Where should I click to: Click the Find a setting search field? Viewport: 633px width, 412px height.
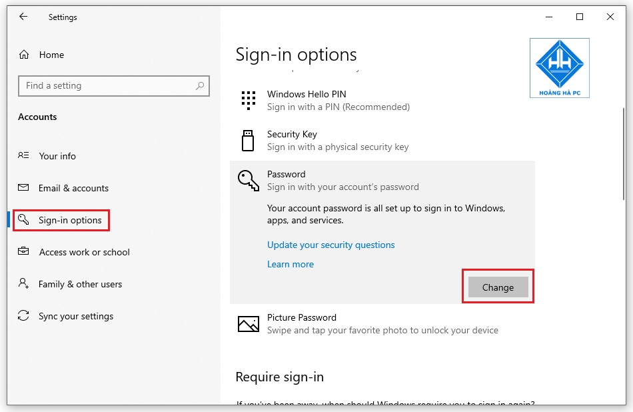[x=114, y=85]
